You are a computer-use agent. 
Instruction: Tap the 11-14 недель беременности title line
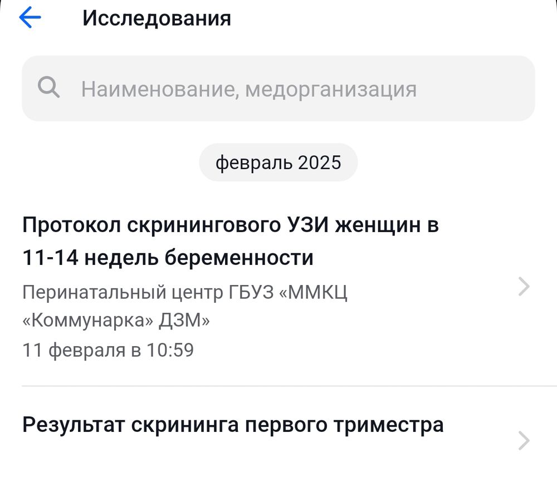[168, 258]
